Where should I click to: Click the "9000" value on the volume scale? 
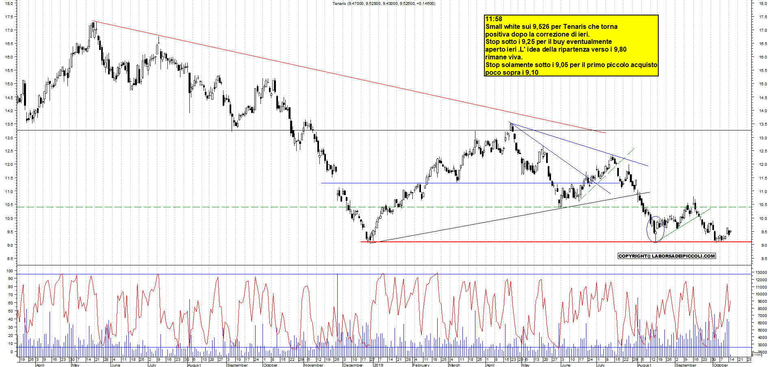(762, 302)
